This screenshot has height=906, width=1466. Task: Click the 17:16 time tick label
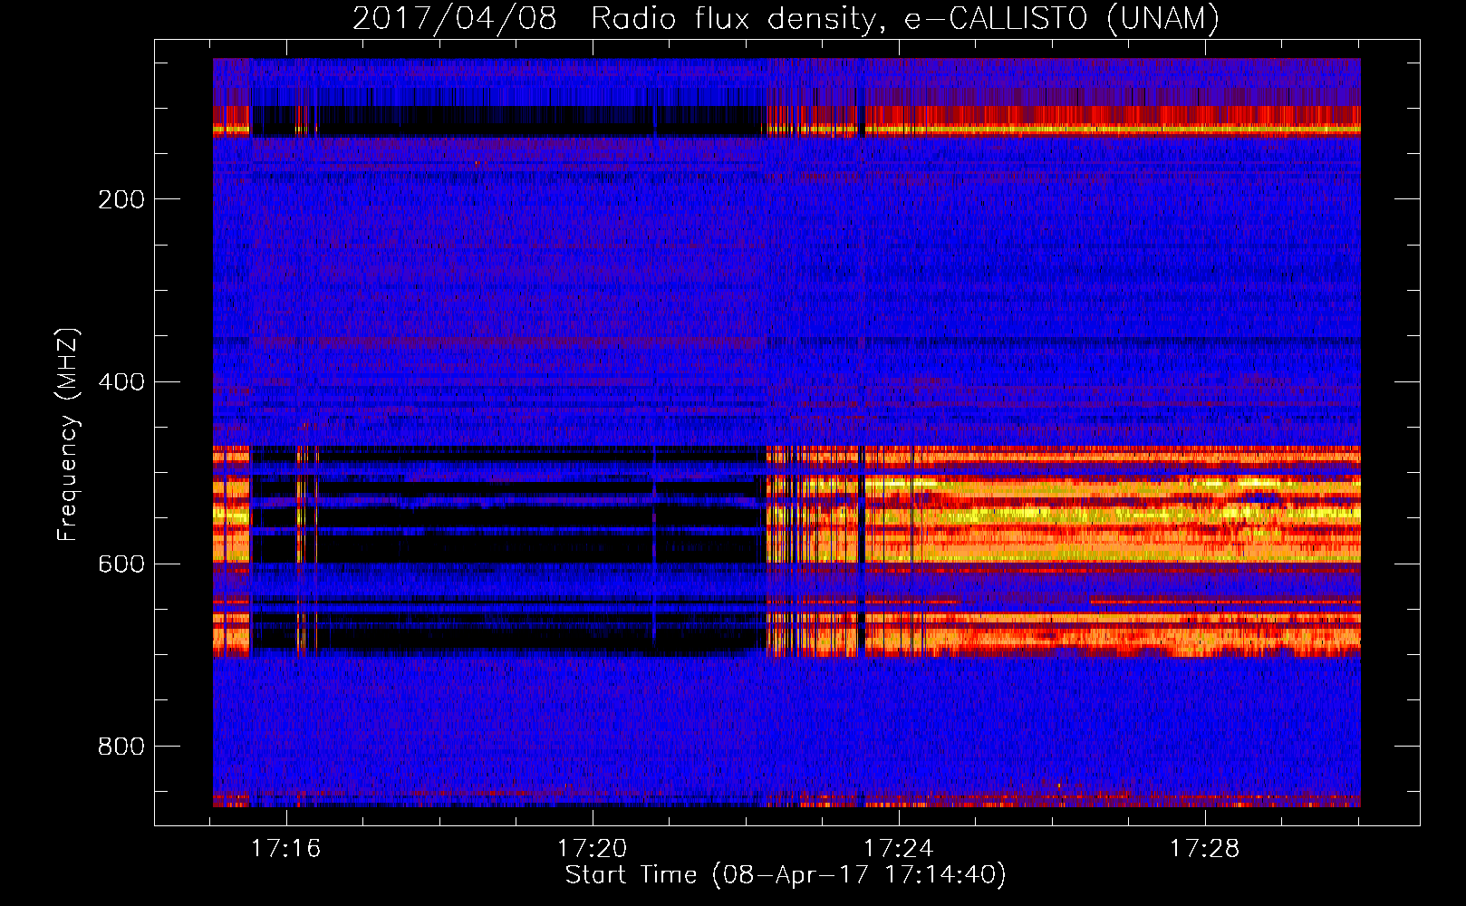(x=286, y=848)
